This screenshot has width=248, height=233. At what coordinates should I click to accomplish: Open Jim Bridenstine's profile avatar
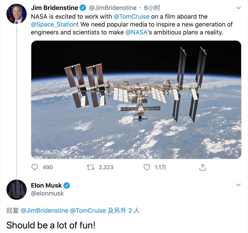point(16,14)
